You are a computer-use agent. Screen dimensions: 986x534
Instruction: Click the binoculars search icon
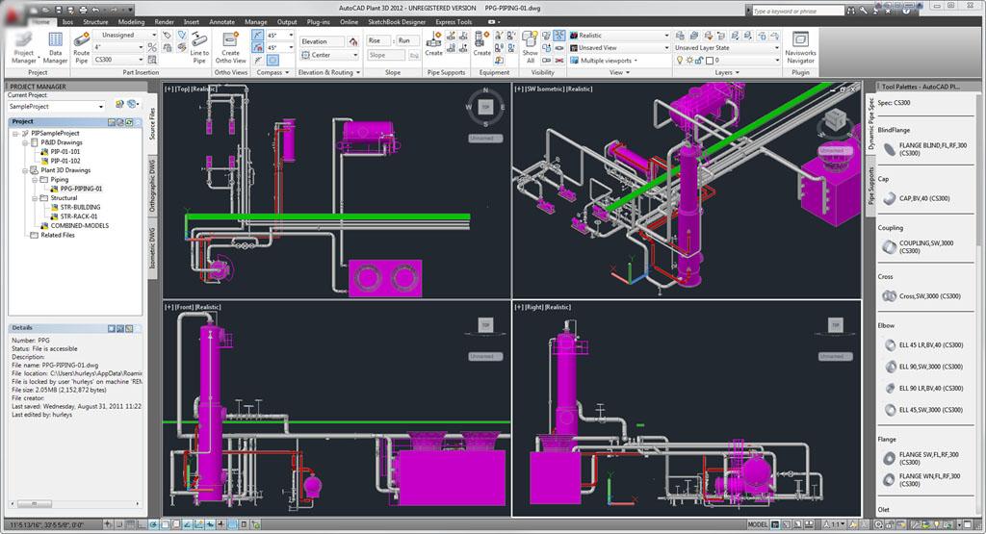point(851,10)
